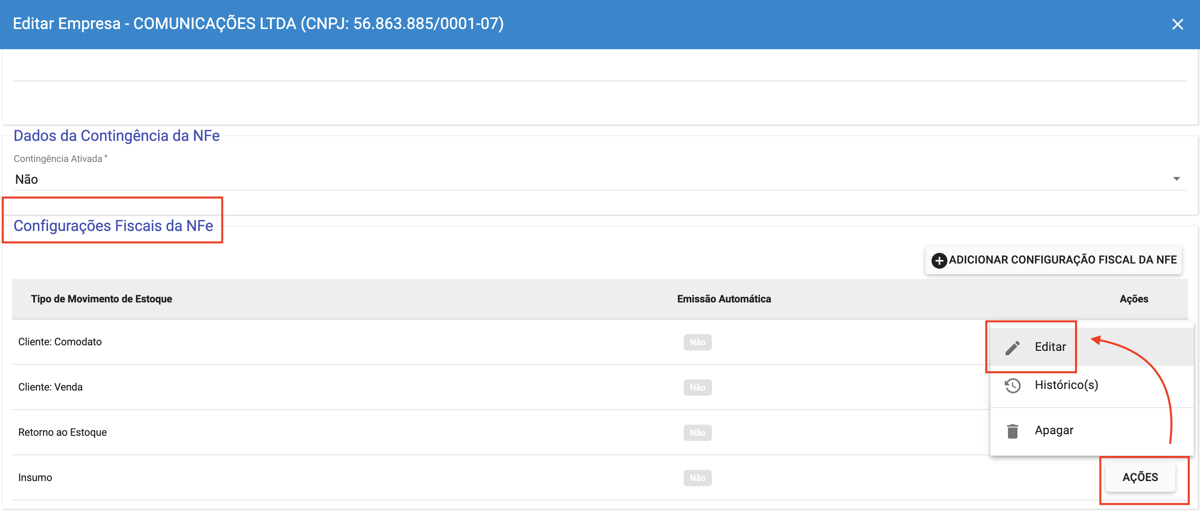Click the plus icon on Adicionar Configuração button
Viewport: 1200px width, 512px height.
[938, 260]
